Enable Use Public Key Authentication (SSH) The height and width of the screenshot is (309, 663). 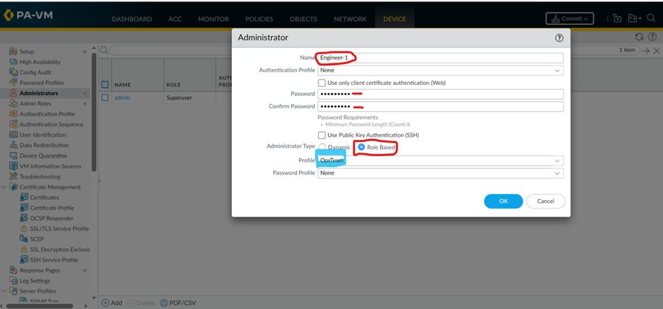click(322, 135)
